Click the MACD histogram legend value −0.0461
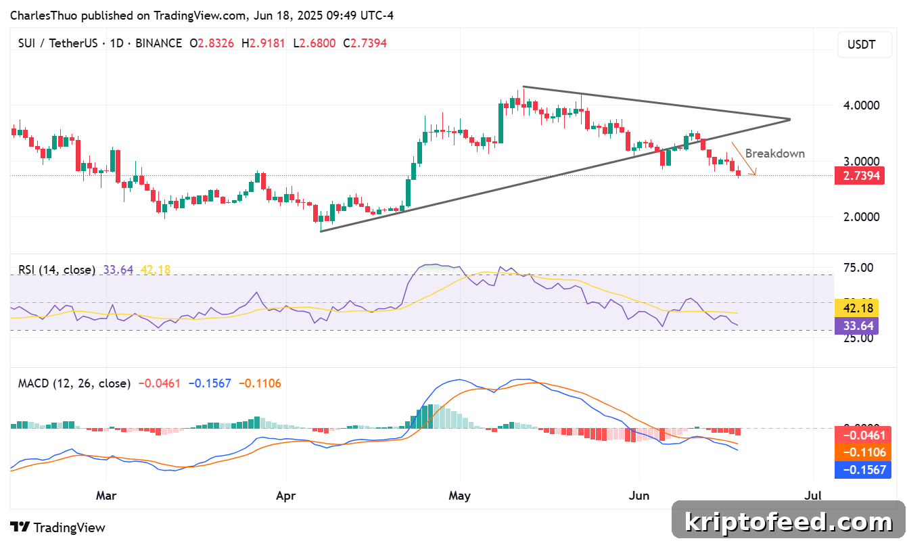 [159, 383]
